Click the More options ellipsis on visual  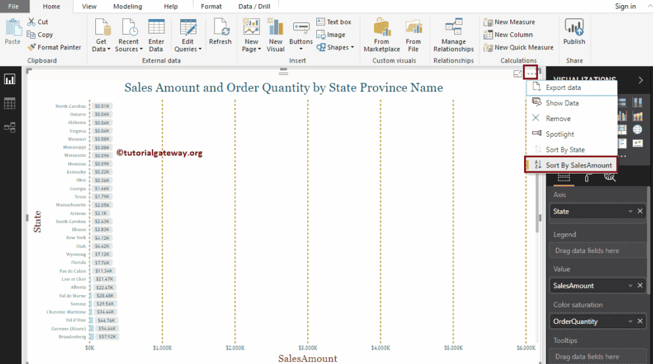coord(531,74)
